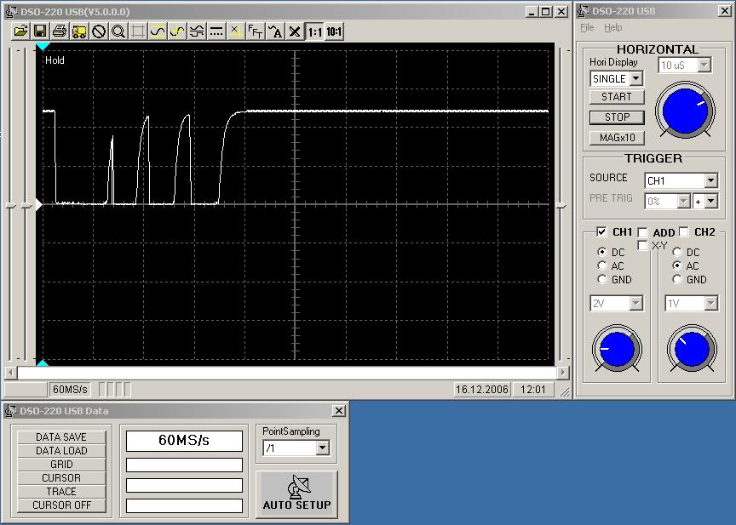The height and width of the screenshot is (525, 736).
Task: Click the GRID button
Action: (61, 464)
